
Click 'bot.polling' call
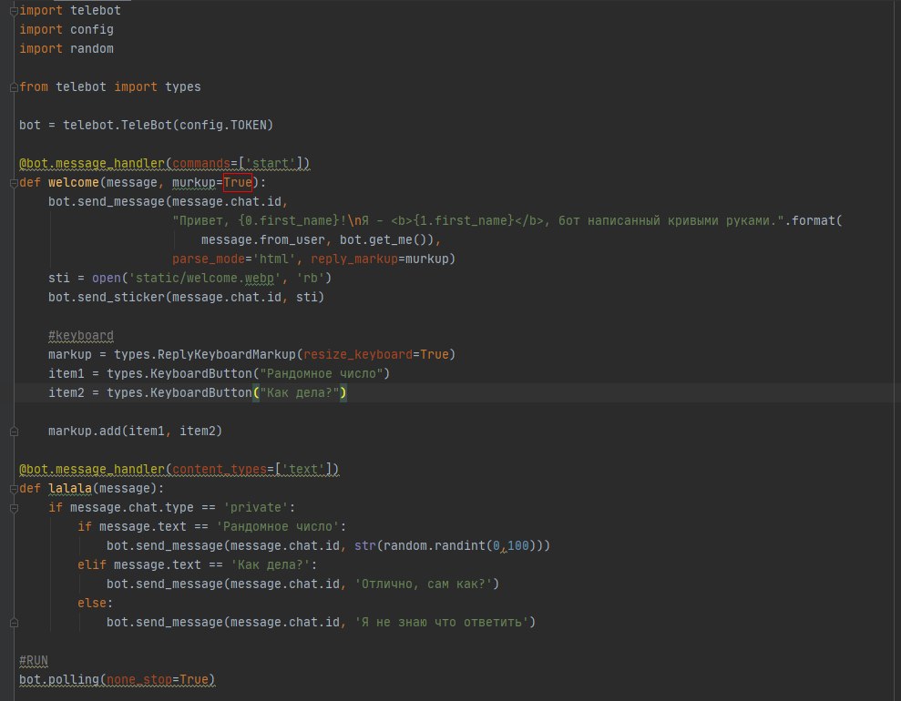(59, 679)
